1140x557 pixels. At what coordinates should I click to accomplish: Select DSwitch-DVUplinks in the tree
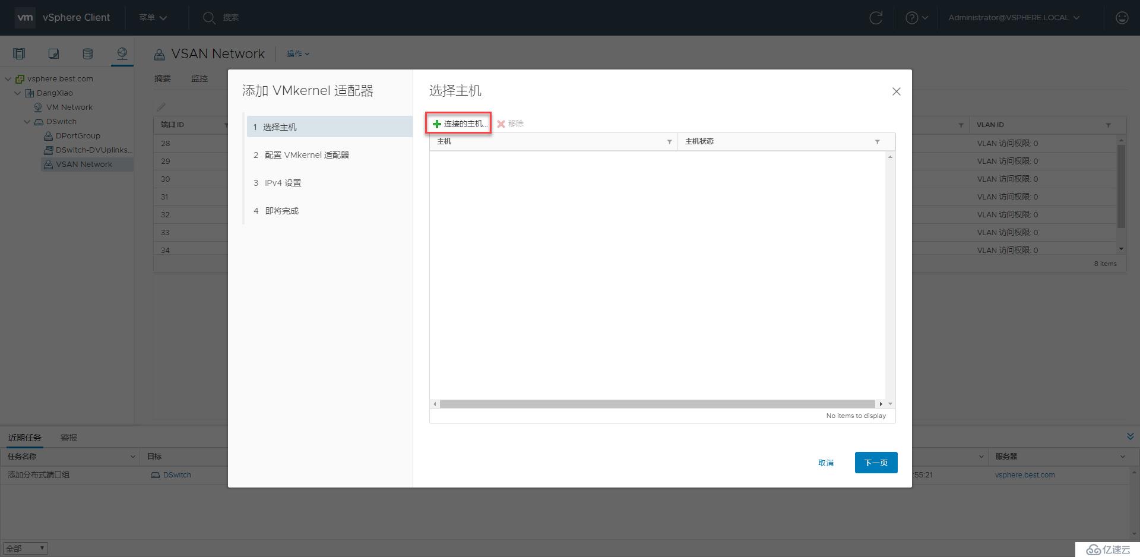[94, 150]
